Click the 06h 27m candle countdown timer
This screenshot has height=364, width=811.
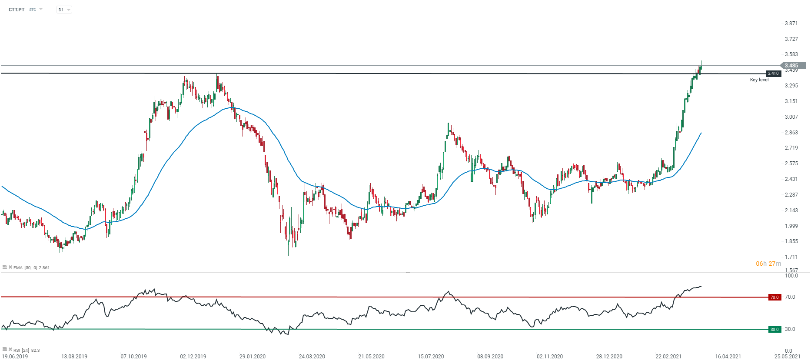coord(768,264)
